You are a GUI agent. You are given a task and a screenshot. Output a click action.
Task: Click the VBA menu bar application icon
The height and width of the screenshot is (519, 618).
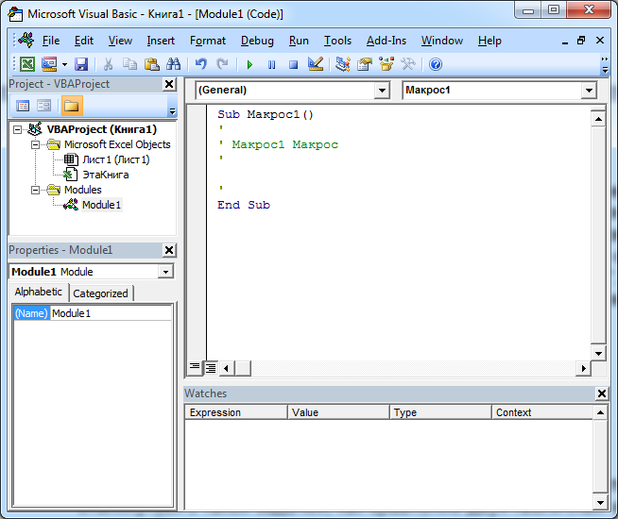click(26, 41)
